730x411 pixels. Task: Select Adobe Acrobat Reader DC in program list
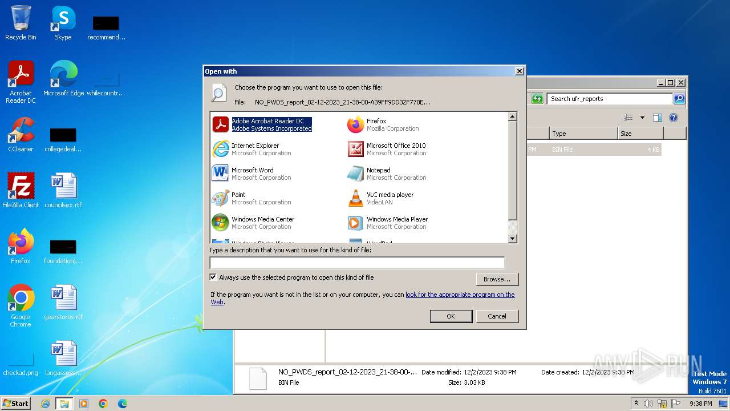click(262, 124)
